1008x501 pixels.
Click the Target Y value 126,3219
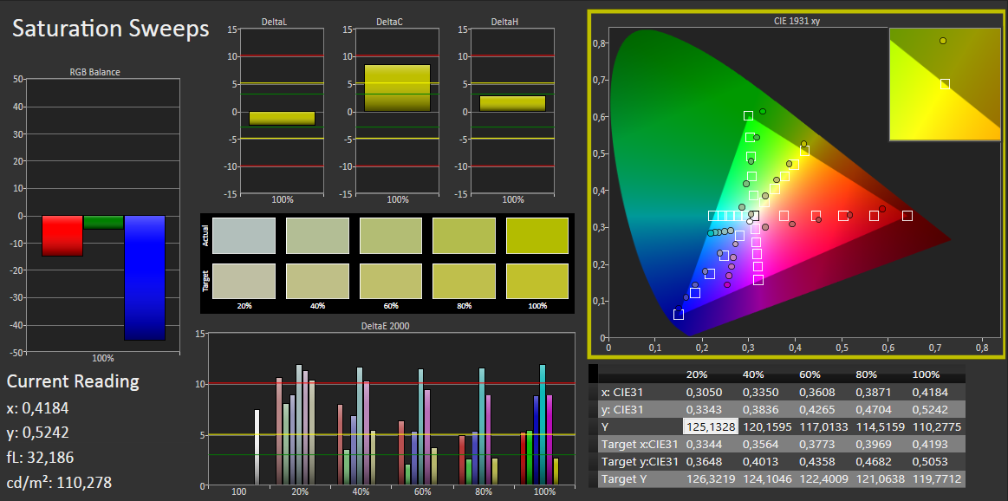(x=711, y=478)
